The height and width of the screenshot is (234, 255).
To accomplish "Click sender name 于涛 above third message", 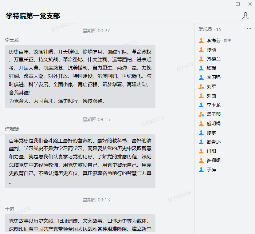I will pos(10,209).
